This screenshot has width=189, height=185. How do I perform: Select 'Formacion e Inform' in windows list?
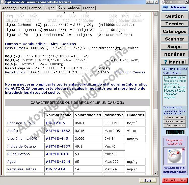click(x=175, y=81)
